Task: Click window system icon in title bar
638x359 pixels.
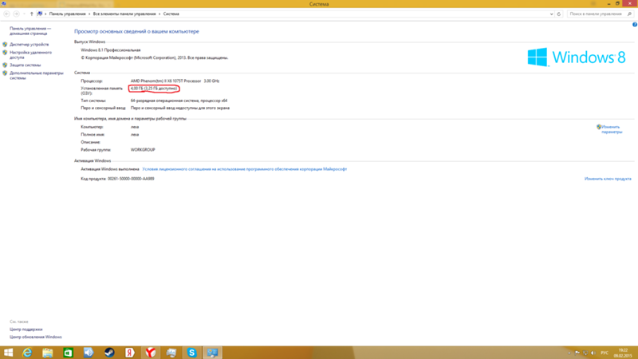Action: click(4, 4)
